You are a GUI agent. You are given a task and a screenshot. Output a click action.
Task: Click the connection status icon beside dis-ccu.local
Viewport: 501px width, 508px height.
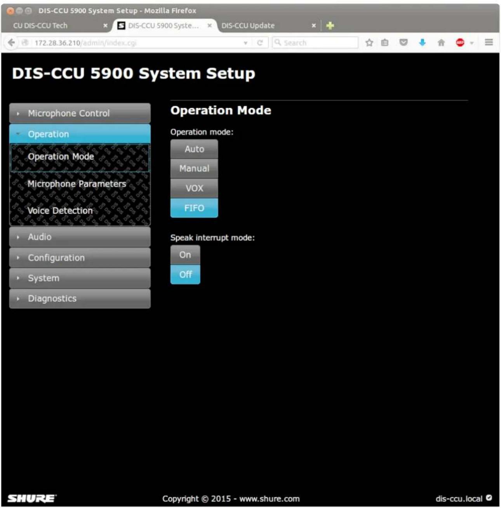tap(489, 498)
